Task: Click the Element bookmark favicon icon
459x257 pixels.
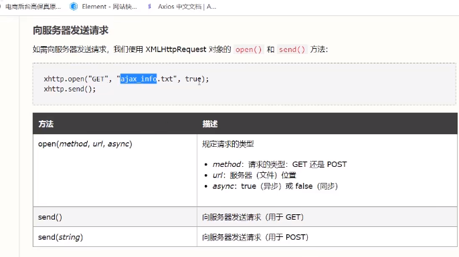Action: (x=74, y=7)
